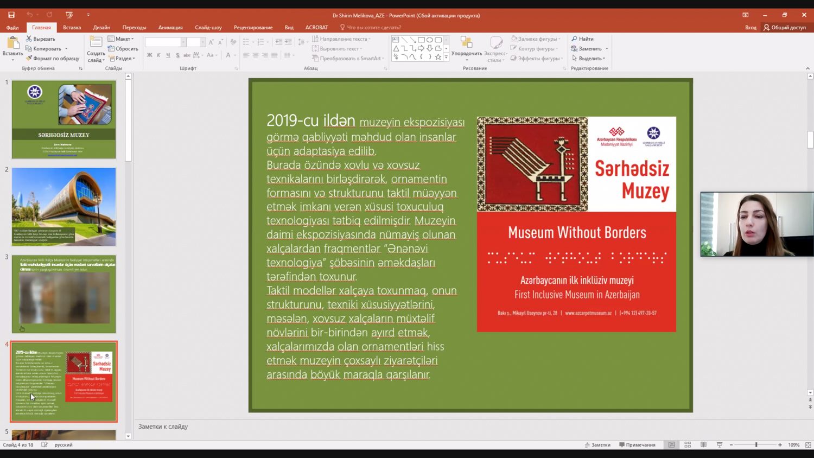The image size is (814, 458).
Task: Select the right arrow shape in gallery
Action: (x=421, y=48)
